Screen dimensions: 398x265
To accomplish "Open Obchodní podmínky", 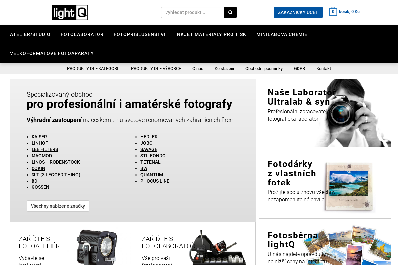I will click(264, 68).
